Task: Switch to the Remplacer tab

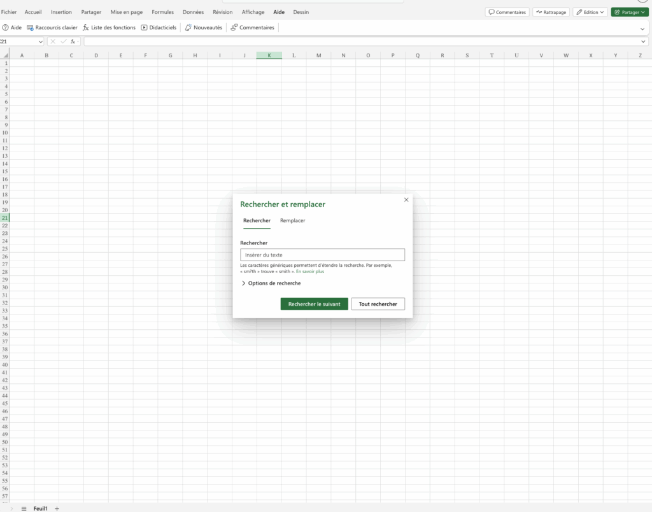Action: point(292,220)
